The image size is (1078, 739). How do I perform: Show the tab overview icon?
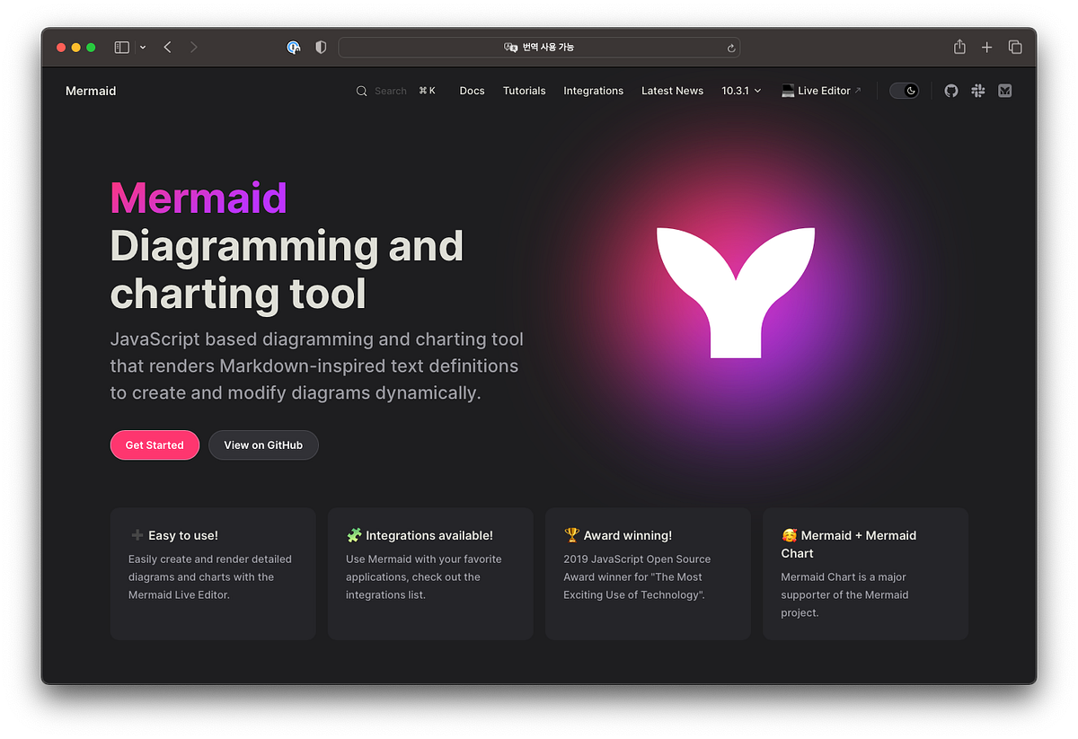tap(1015, 48)
